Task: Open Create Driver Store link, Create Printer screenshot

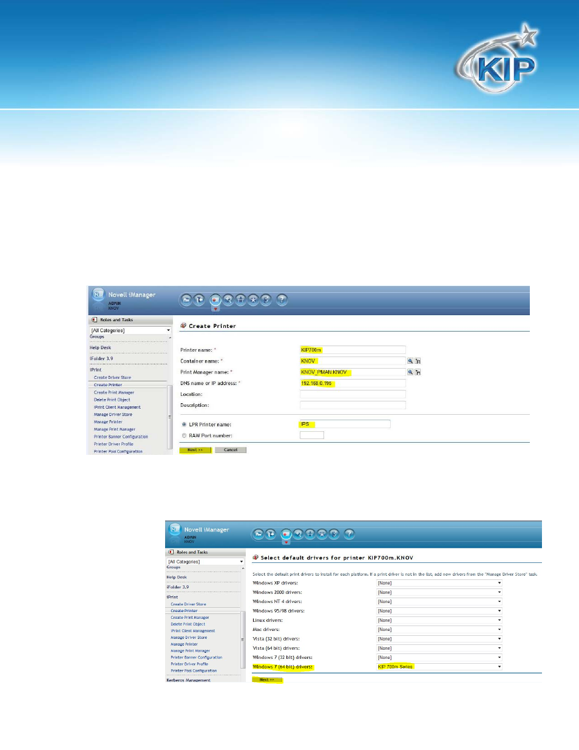Action: click(x=112, y=378)
